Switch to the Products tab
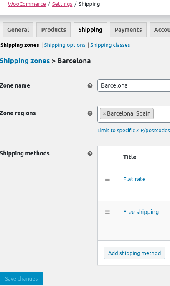The width and height of the screenshot is (170, 286). [53, 30]
